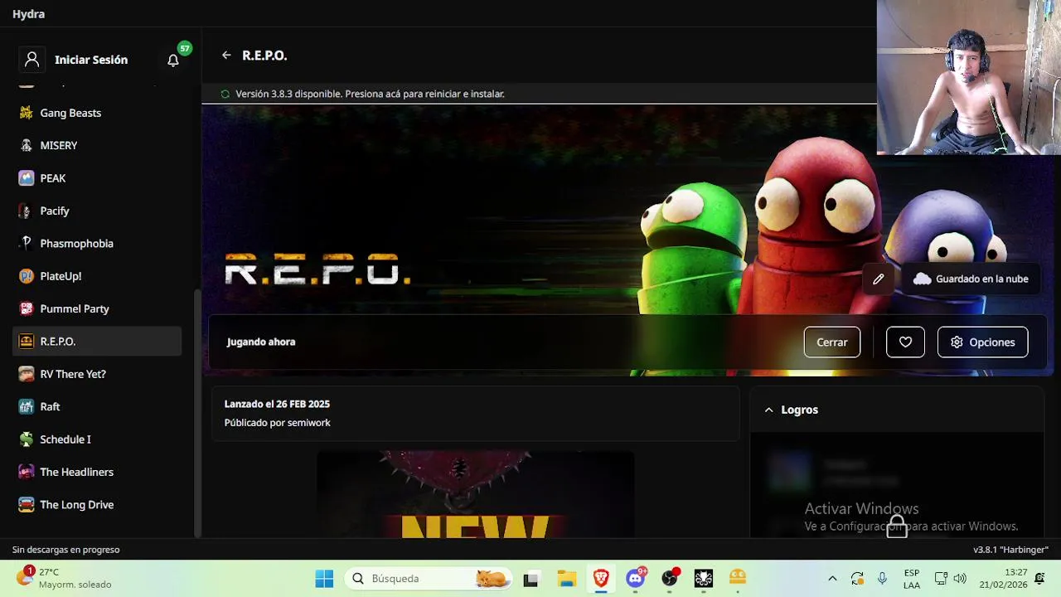
Task: Select Pummel Party in the library
Action: point(97,308)
